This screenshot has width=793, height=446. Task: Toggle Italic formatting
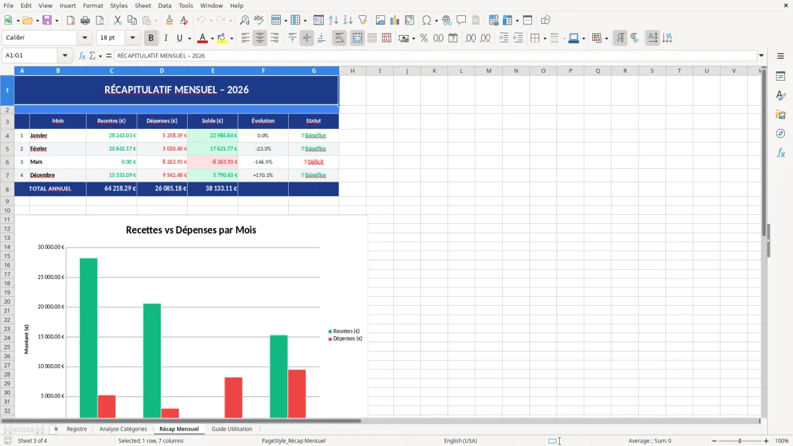[166, 38]
